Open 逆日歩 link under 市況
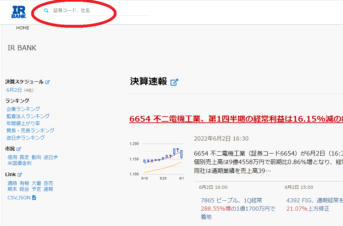343x226 pixels. (51, 157)
